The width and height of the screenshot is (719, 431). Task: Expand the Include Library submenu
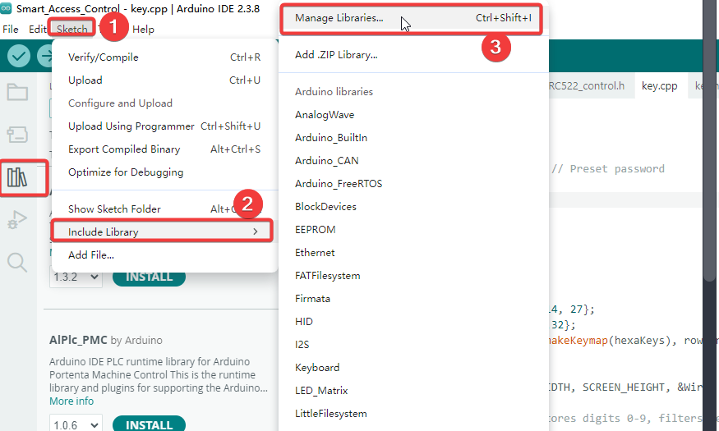pyautogui.click(x=163, y=232)
